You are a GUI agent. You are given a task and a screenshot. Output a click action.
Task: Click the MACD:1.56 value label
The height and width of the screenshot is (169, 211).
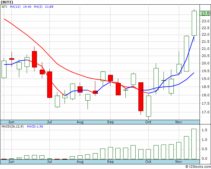pyautogui.click(x=35, y=127)
